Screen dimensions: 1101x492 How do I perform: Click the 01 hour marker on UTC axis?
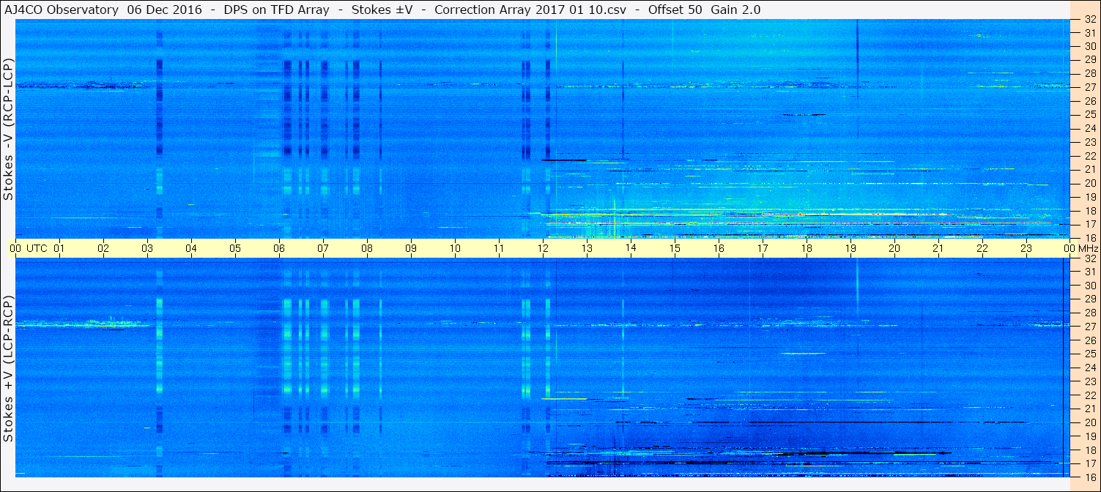(59, 248)
